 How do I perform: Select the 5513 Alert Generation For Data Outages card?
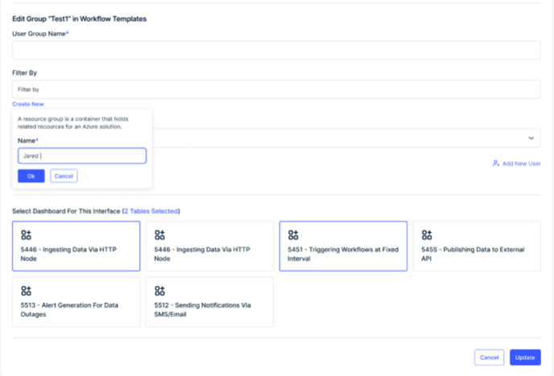click(76, 302)
